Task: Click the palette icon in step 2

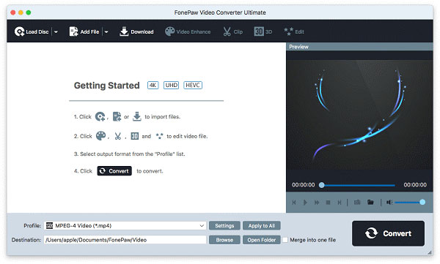Action: 100,136
